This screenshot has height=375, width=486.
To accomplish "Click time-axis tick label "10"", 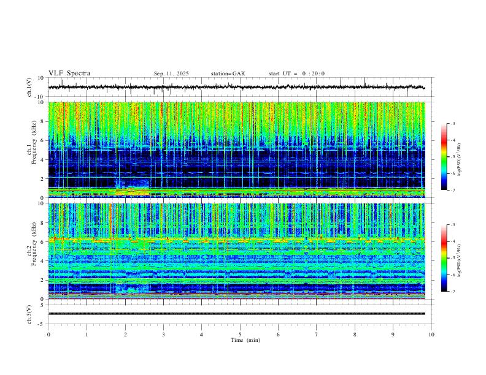I will (431, 335).
